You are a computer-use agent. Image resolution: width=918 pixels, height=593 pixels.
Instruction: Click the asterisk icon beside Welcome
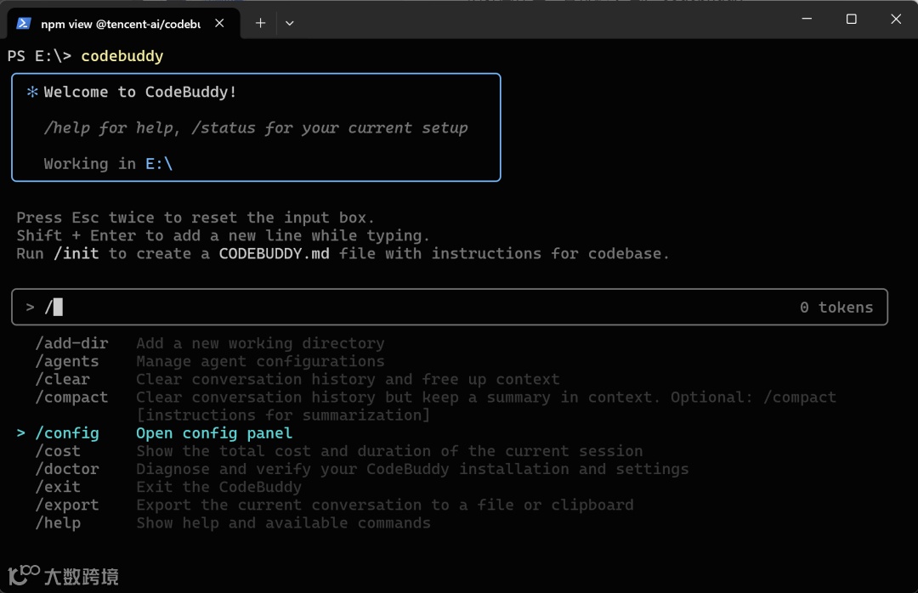[33, 92]
